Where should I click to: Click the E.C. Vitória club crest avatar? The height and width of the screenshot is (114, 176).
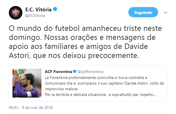[16, 13]
